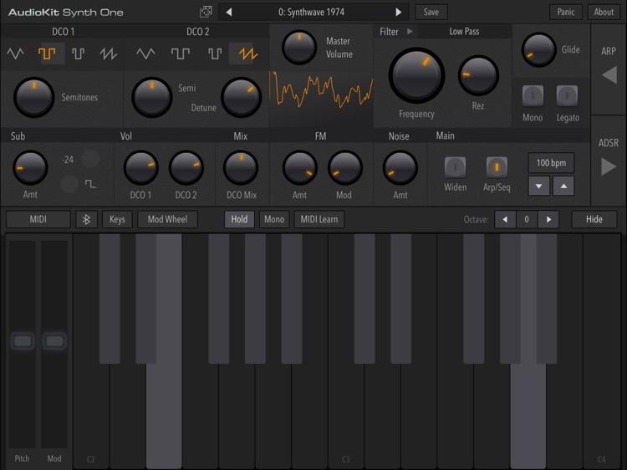Click the Save preset button

point(431,12)
